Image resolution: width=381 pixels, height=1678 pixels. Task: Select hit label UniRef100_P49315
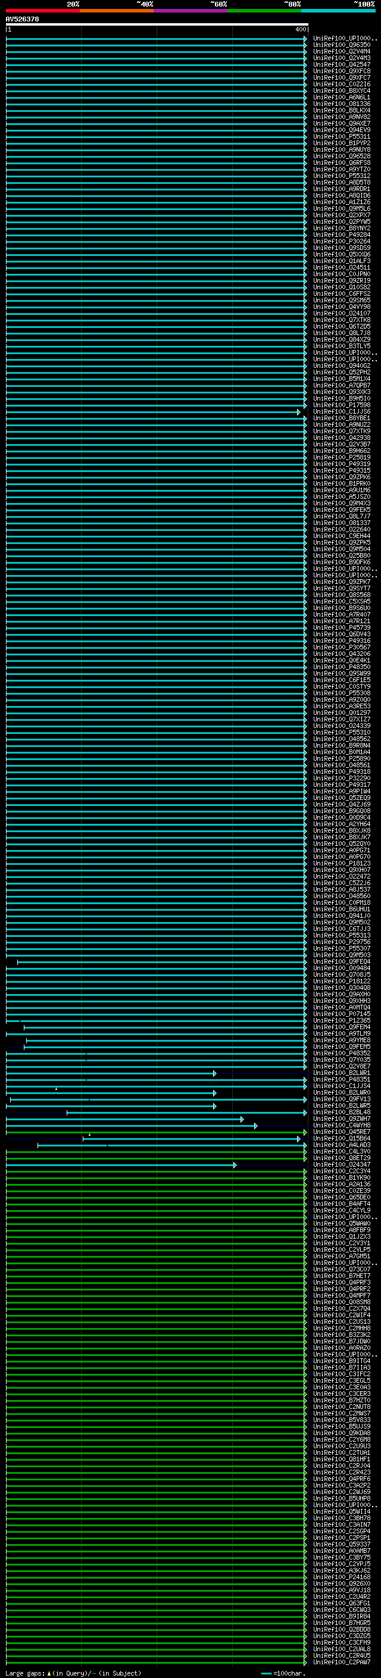[x=342, y=470]
